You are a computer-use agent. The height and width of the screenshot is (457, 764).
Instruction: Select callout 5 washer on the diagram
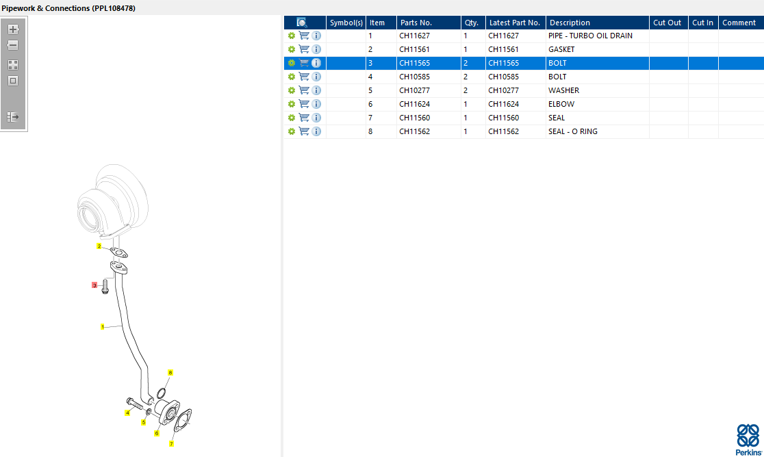(x=144, y=422)
